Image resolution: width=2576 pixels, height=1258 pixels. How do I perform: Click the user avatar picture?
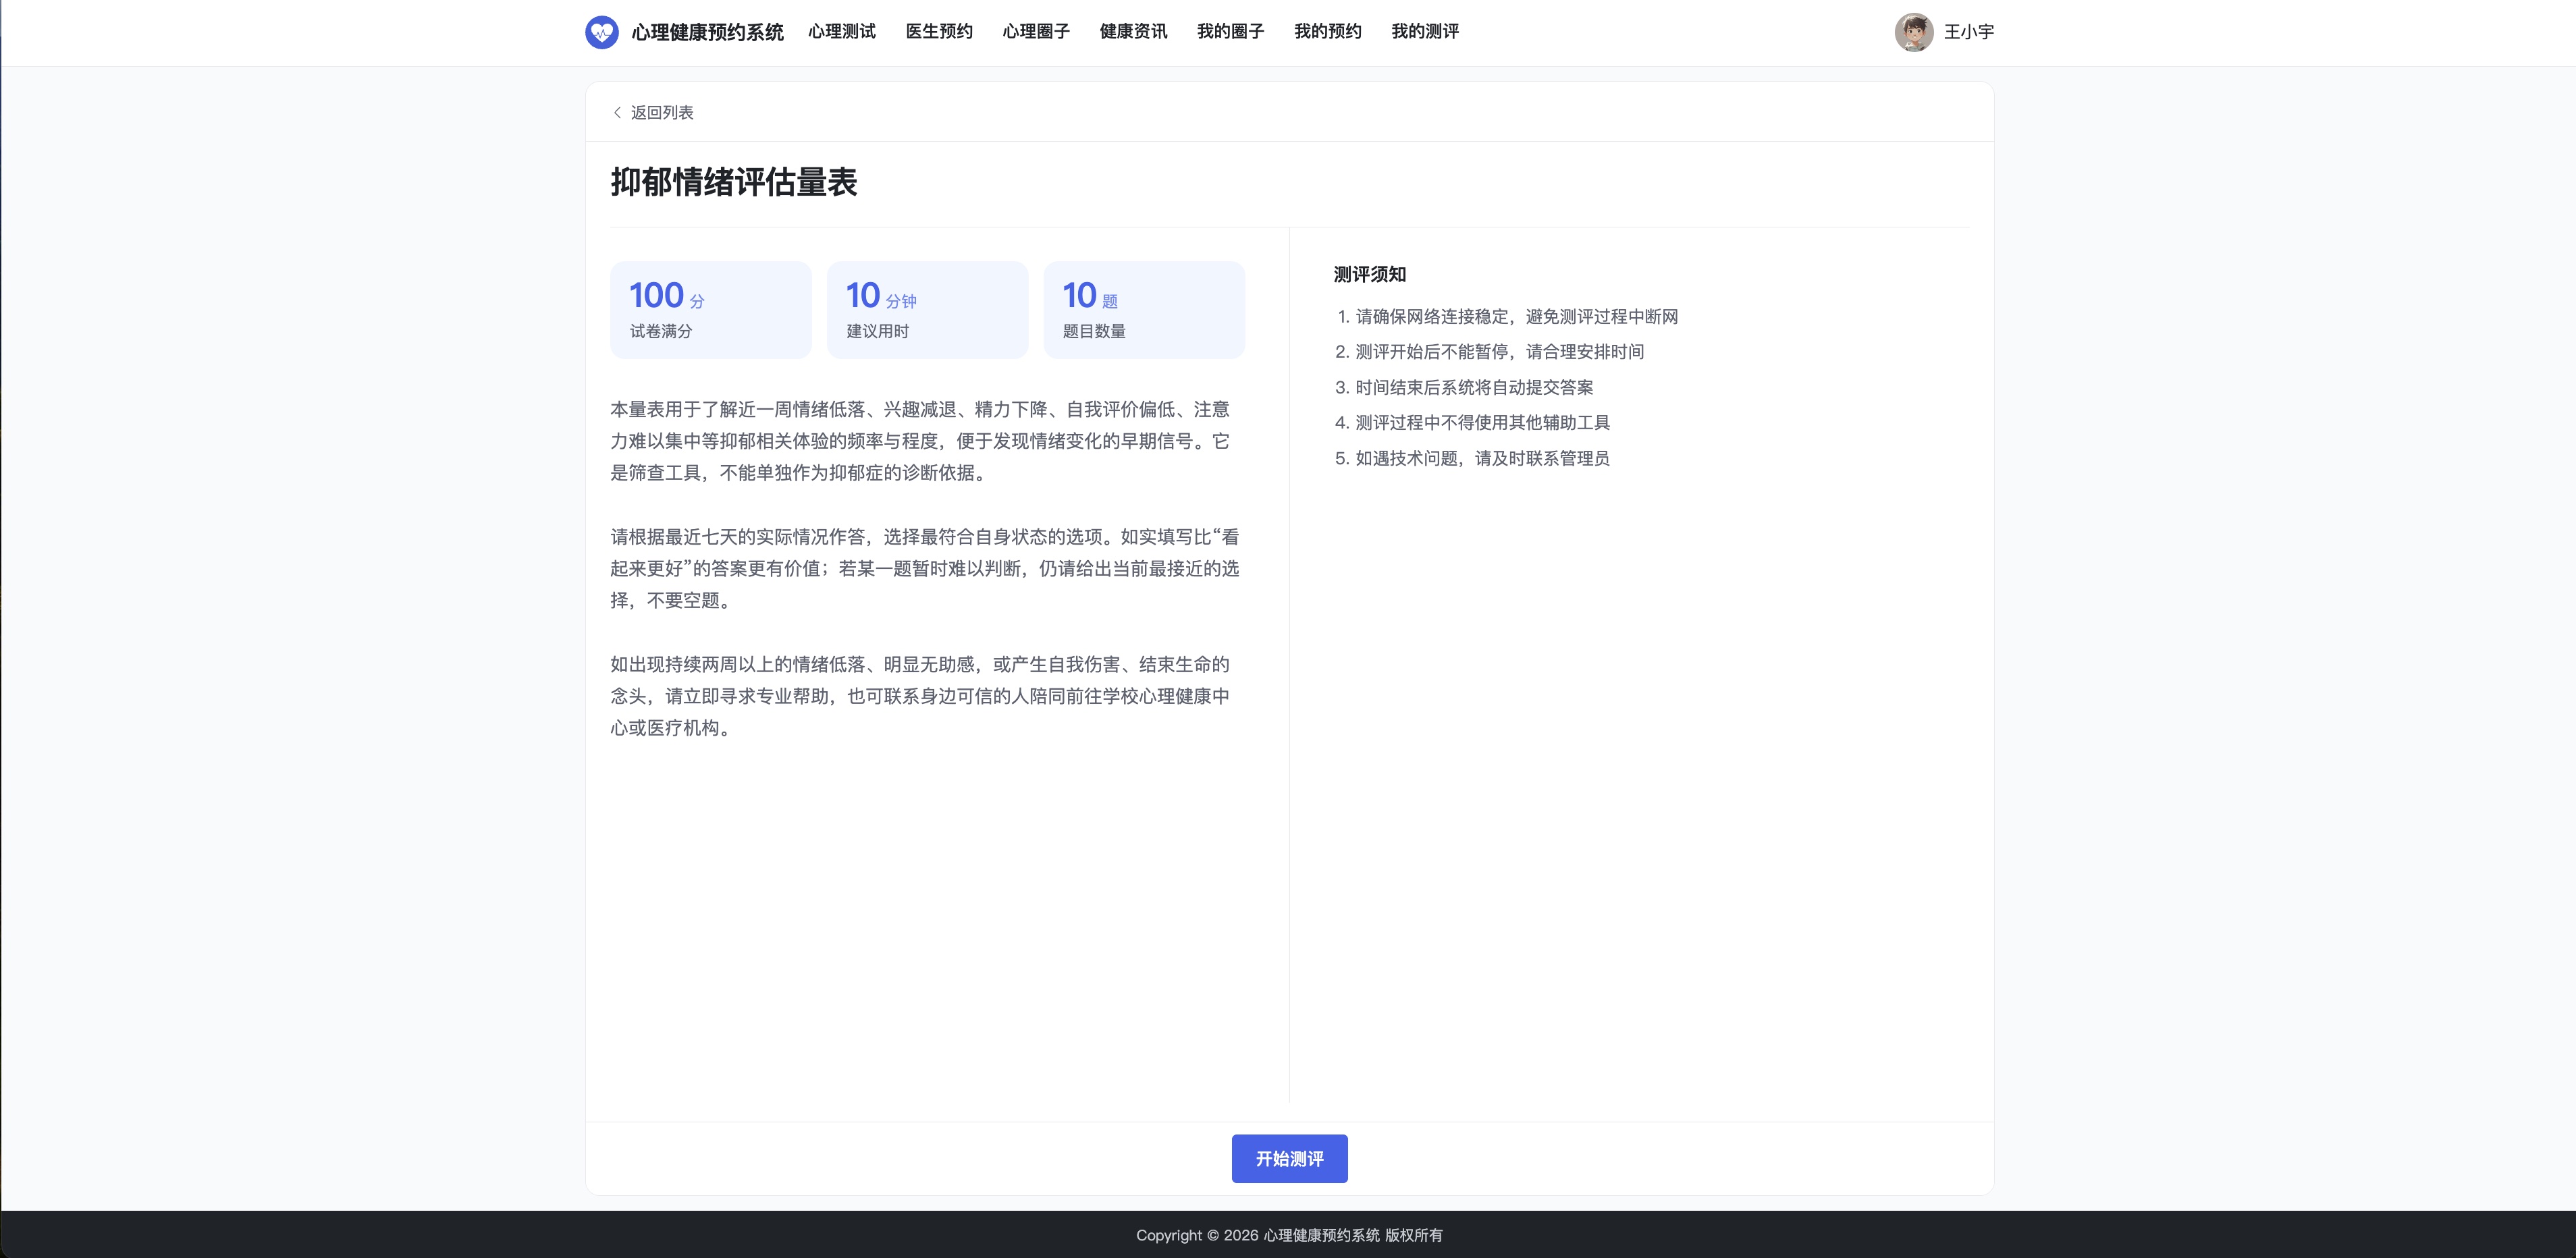pyautogui.click(x=1913, y=32)
